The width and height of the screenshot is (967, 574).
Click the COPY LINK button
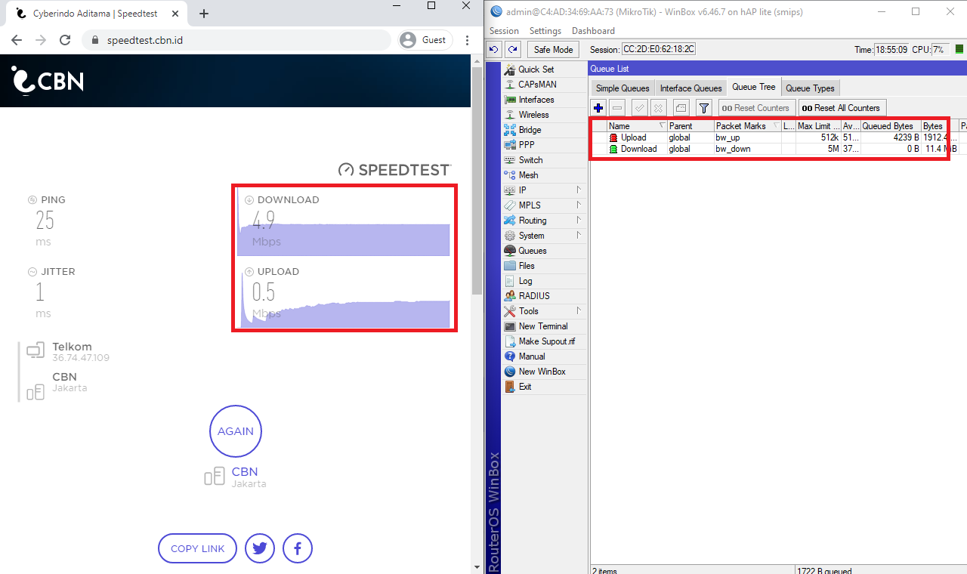click(x=197, y=549)
